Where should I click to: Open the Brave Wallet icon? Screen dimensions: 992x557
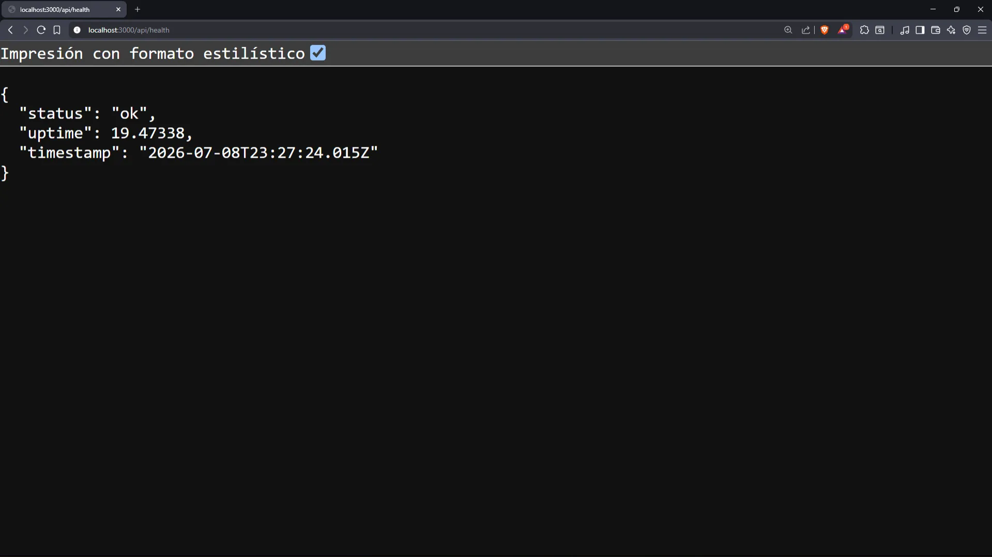click(x=936, y=30)
